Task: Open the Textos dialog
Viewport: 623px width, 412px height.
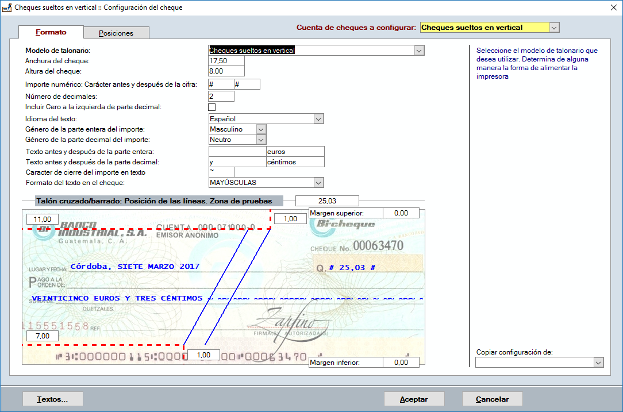Action: [52, 398]
